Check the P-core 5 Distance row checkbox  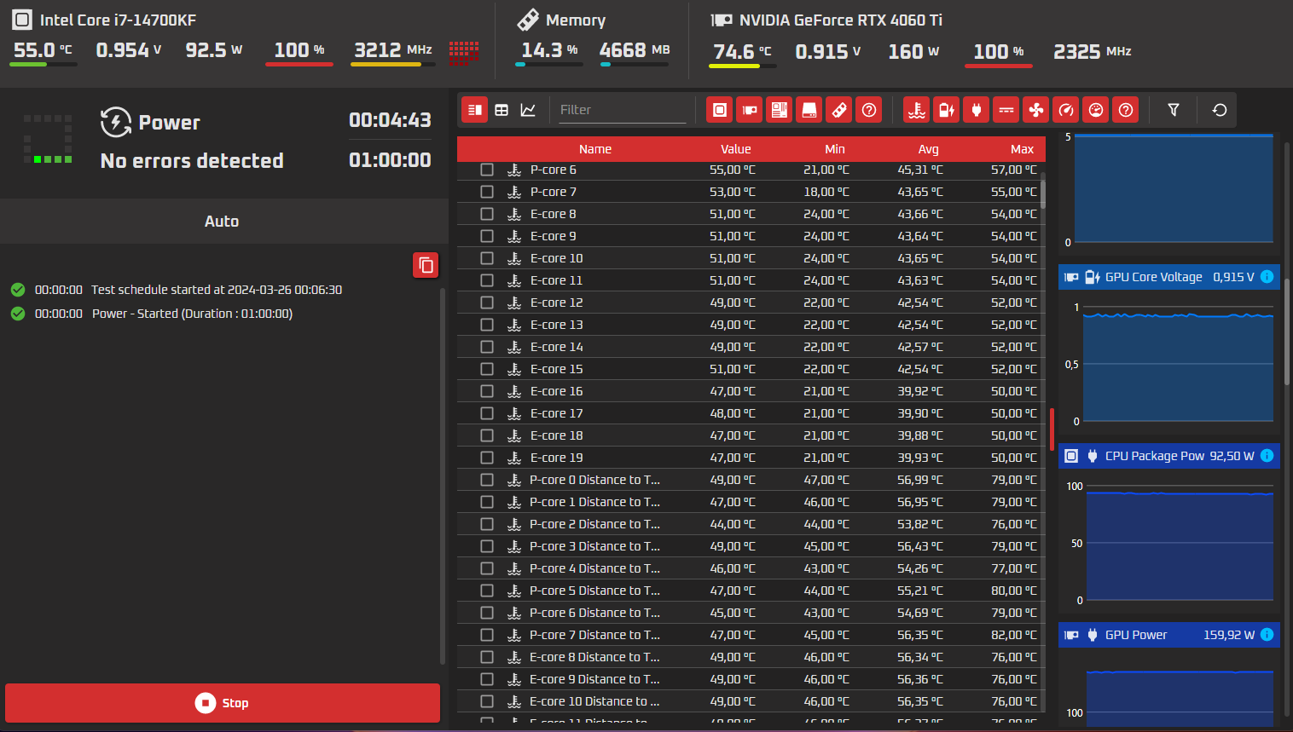coord(487,591)
